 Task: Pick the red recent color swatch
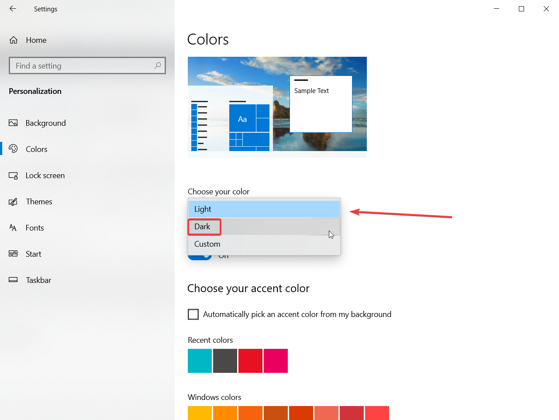click(250, 361)
